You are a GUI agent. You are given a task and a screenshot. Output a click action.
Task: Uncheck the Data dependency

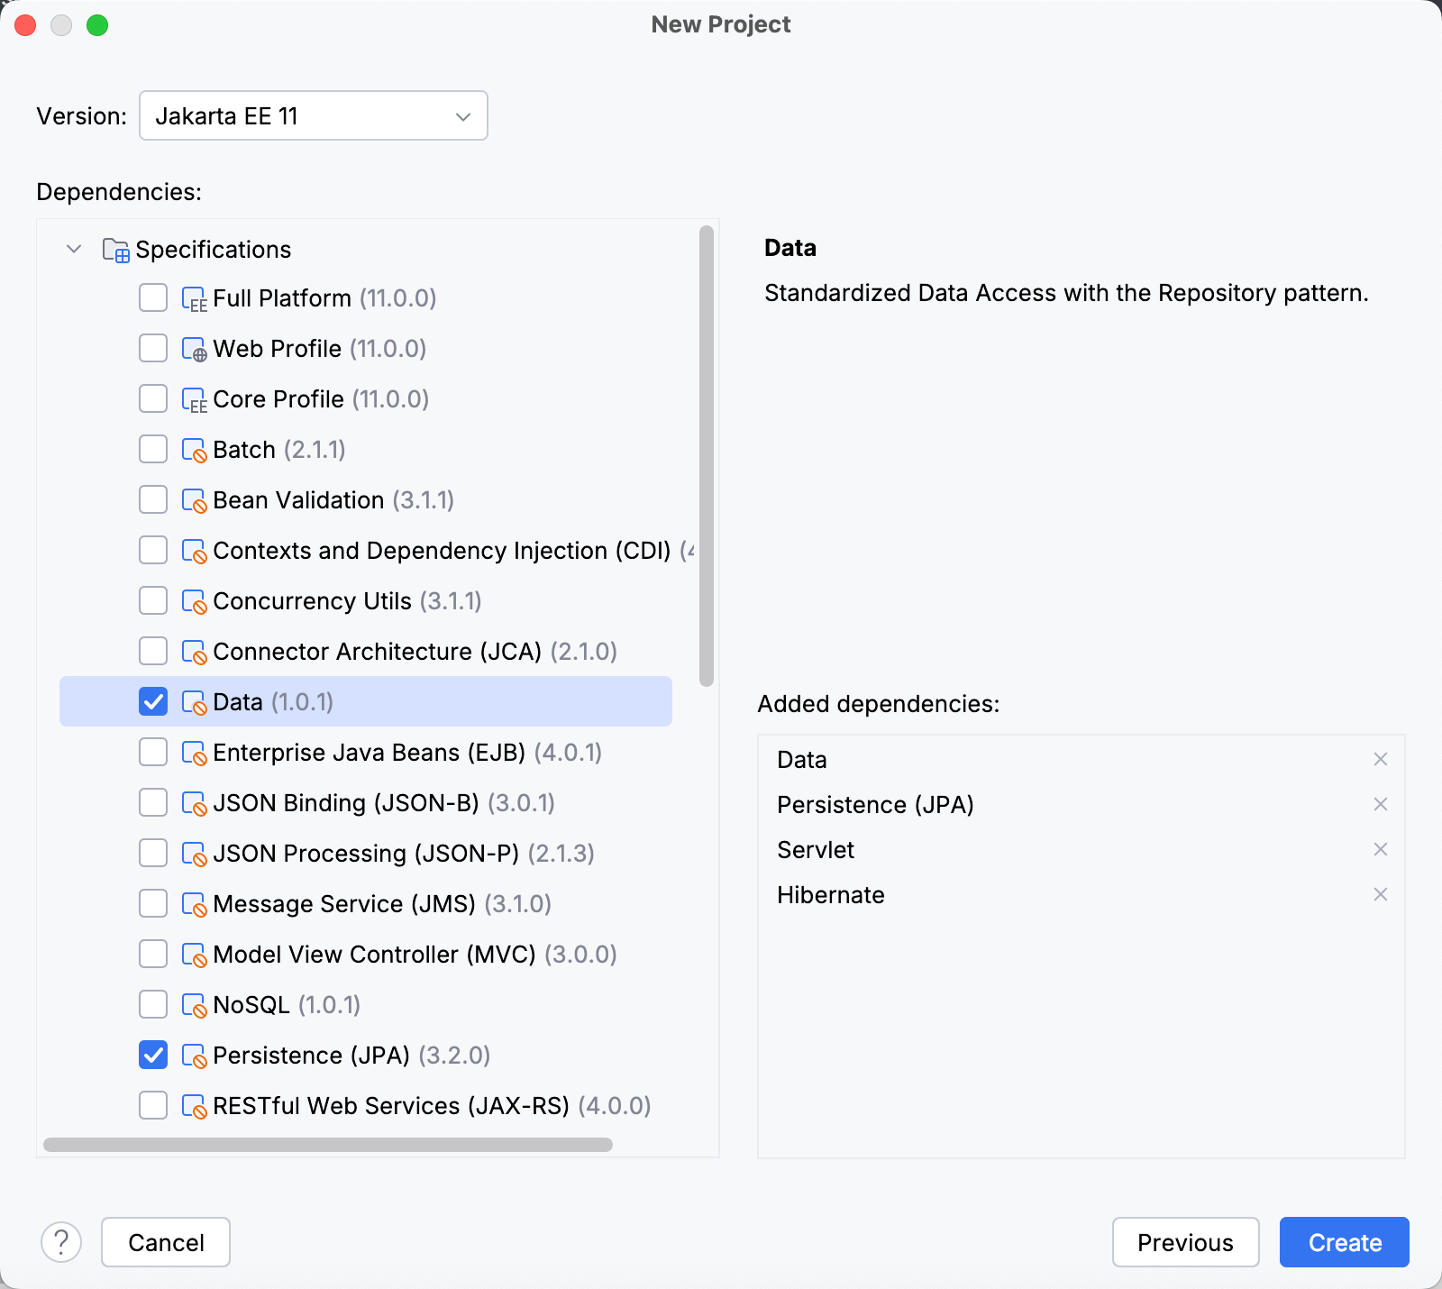pos(153,701)
